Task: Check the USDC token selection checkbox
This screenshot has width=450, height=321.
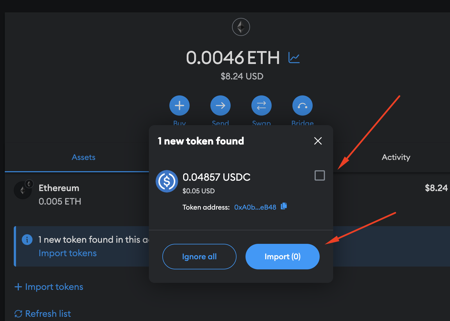Action: [x=319, y=175]
